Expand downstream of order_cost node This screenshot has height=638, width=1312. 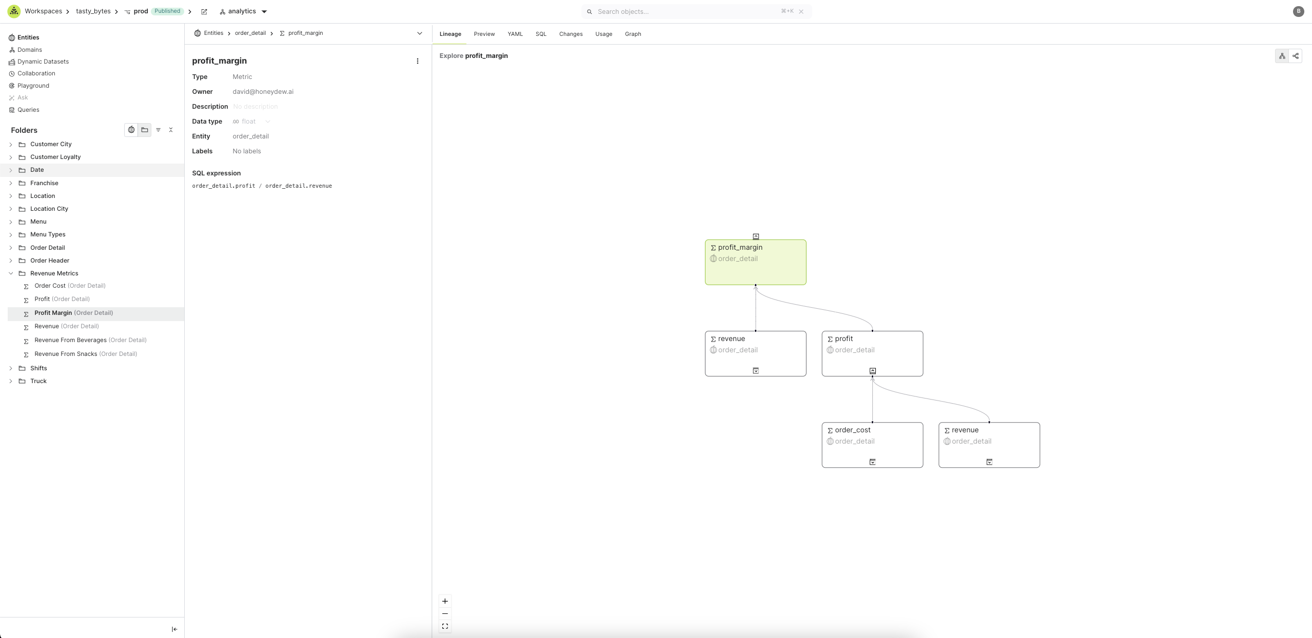[872, 462]
